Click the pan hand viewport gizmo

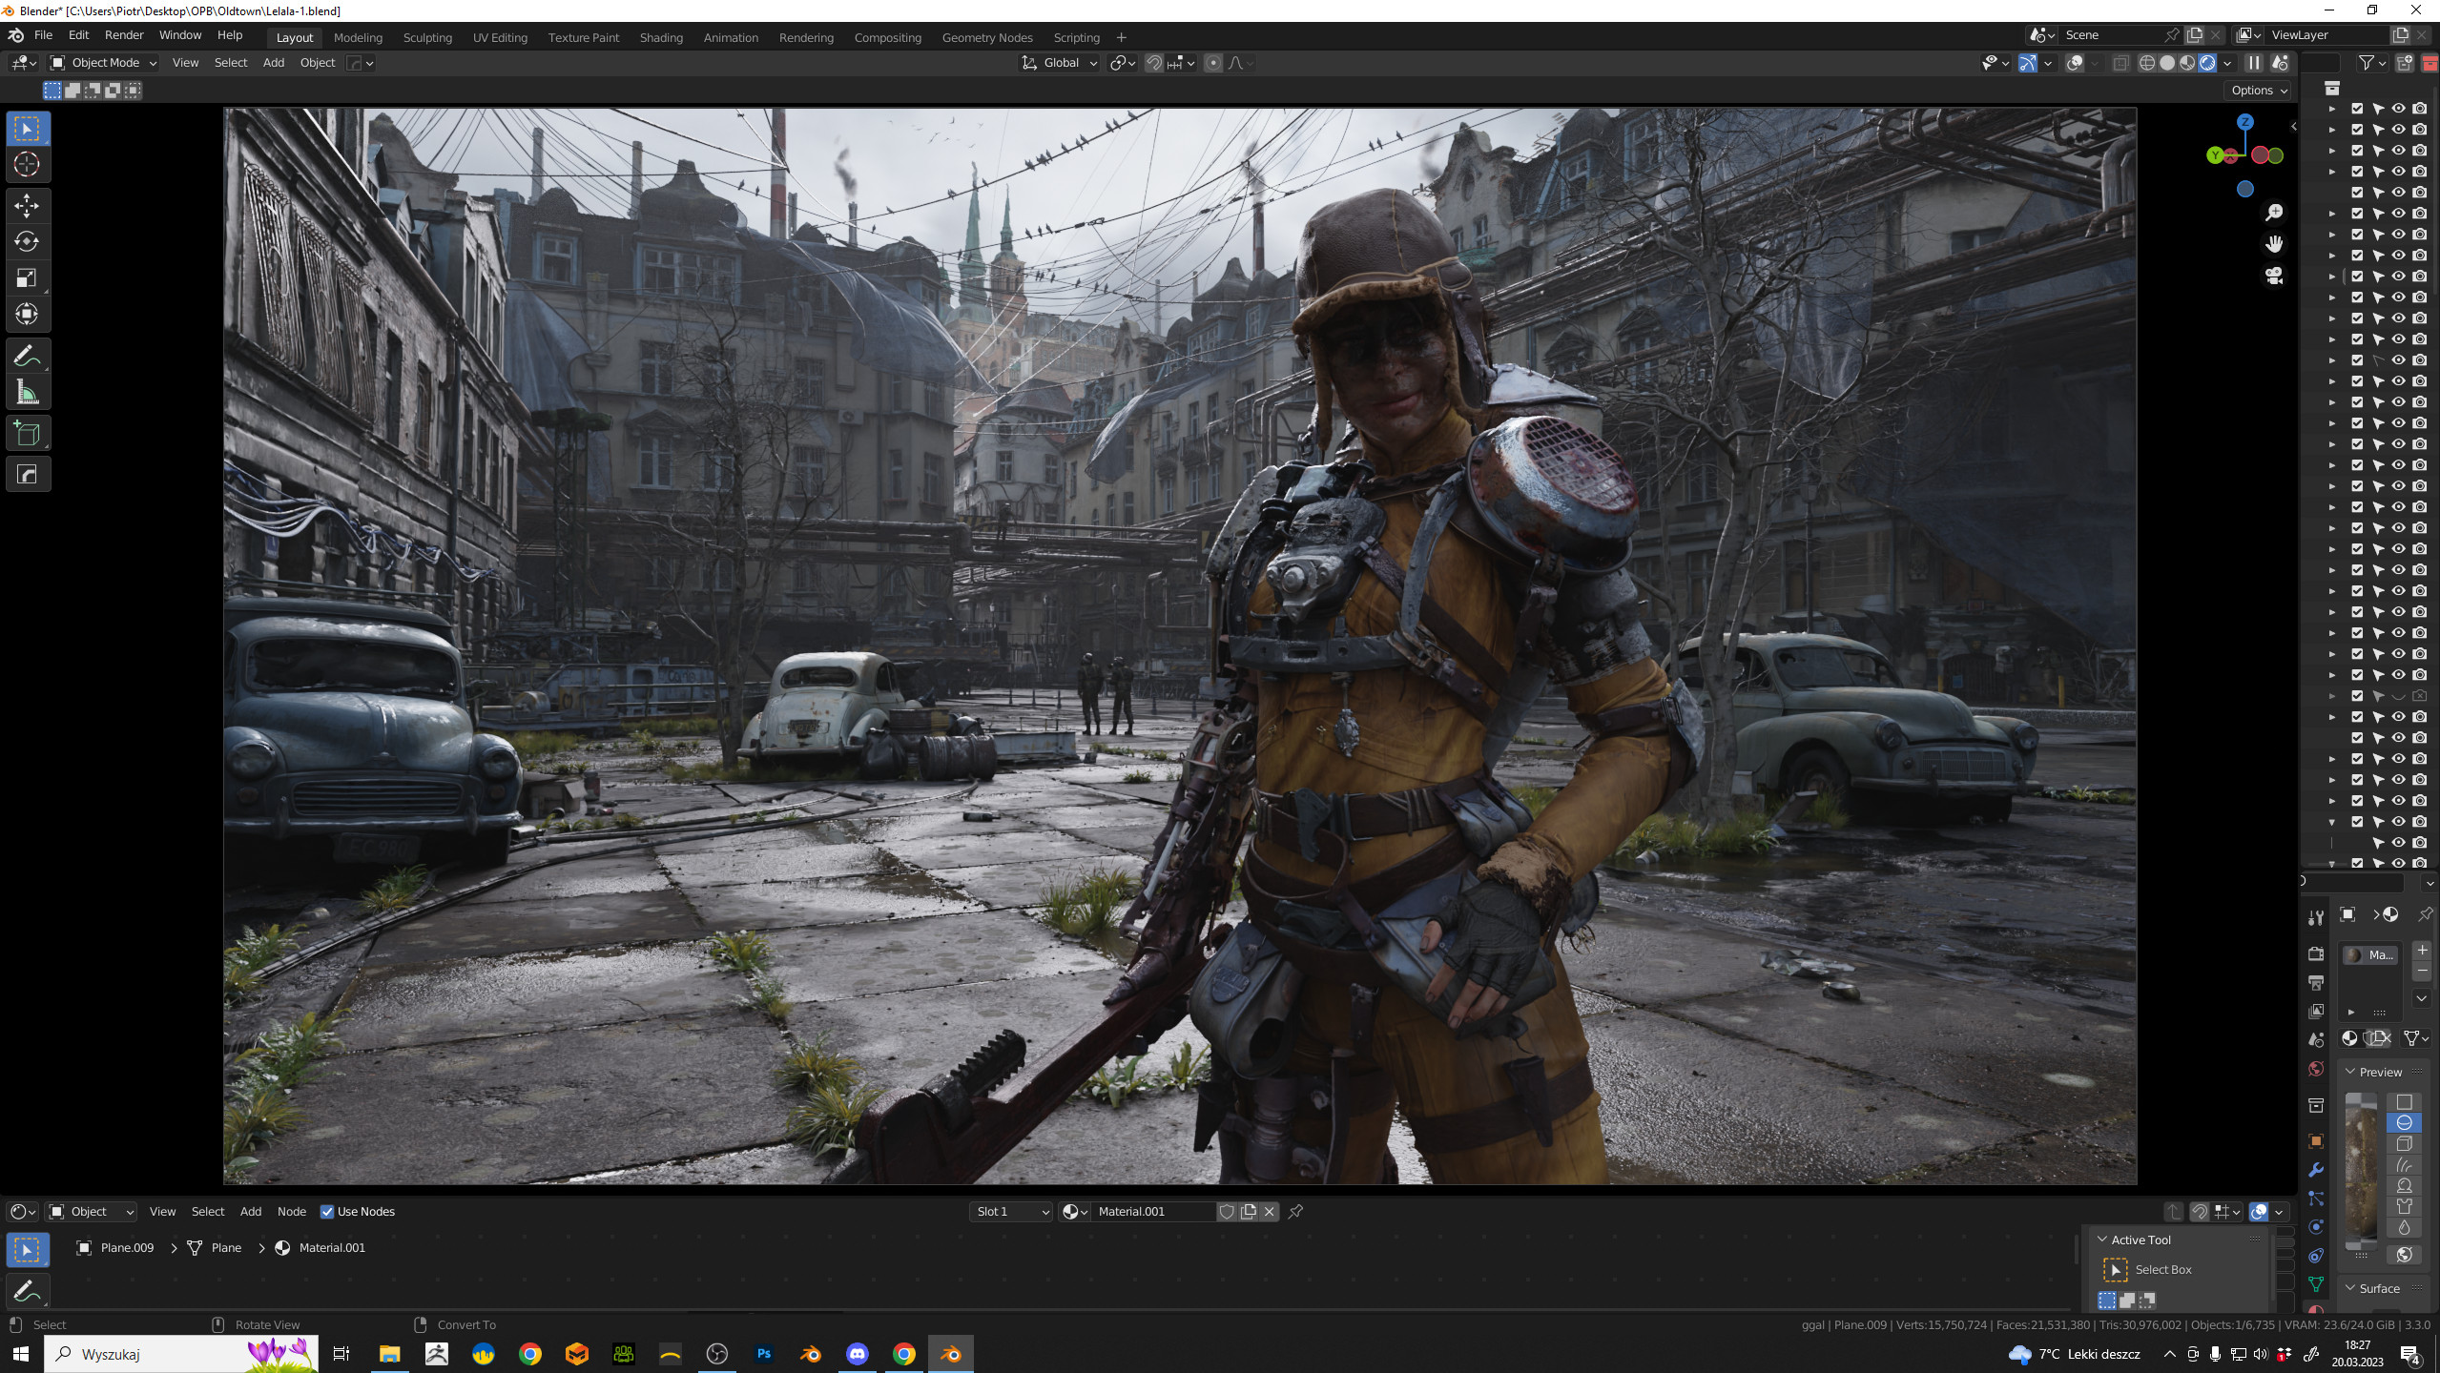point(2274,244)
